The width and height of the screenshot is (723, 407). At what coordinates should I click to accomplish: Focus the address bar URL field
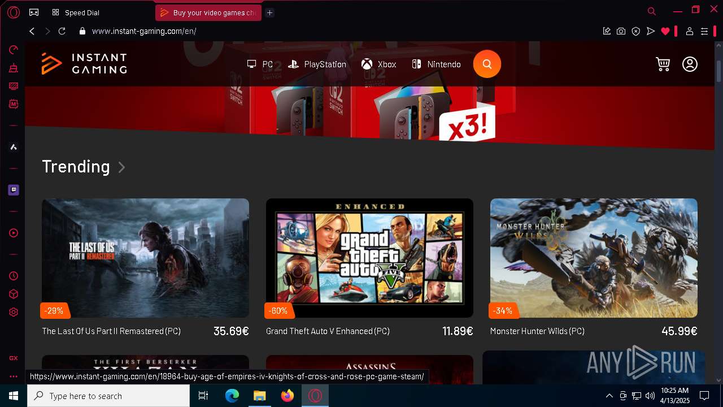pos(339,31)
